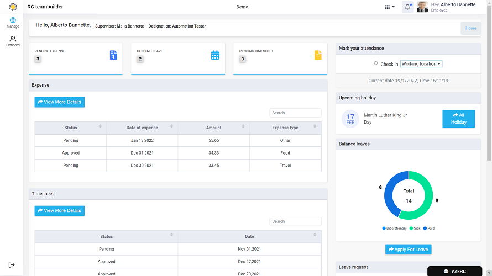Viewport: 492px width, 276px height.
Task: Click the Home breadcrumb tab
Action: [470, 28]
